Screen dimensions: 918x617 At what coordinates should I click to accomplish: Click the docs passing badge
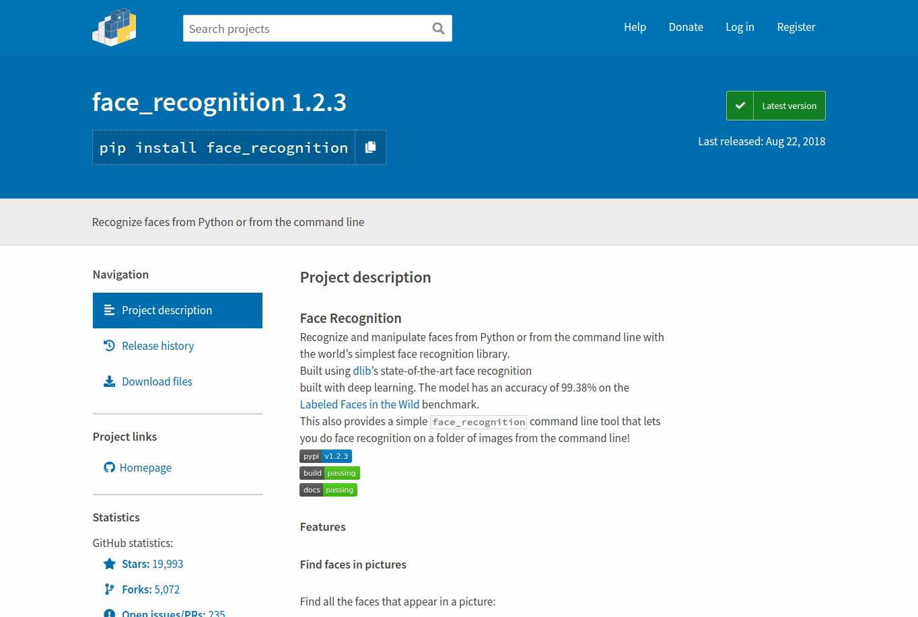click(x=328, y=490)
